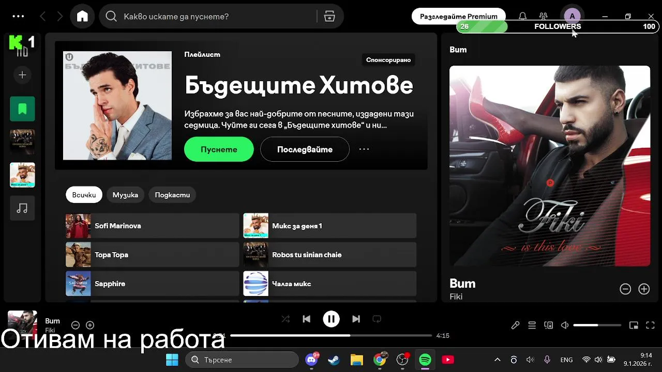Open the Windows Start button

[172, 360]
